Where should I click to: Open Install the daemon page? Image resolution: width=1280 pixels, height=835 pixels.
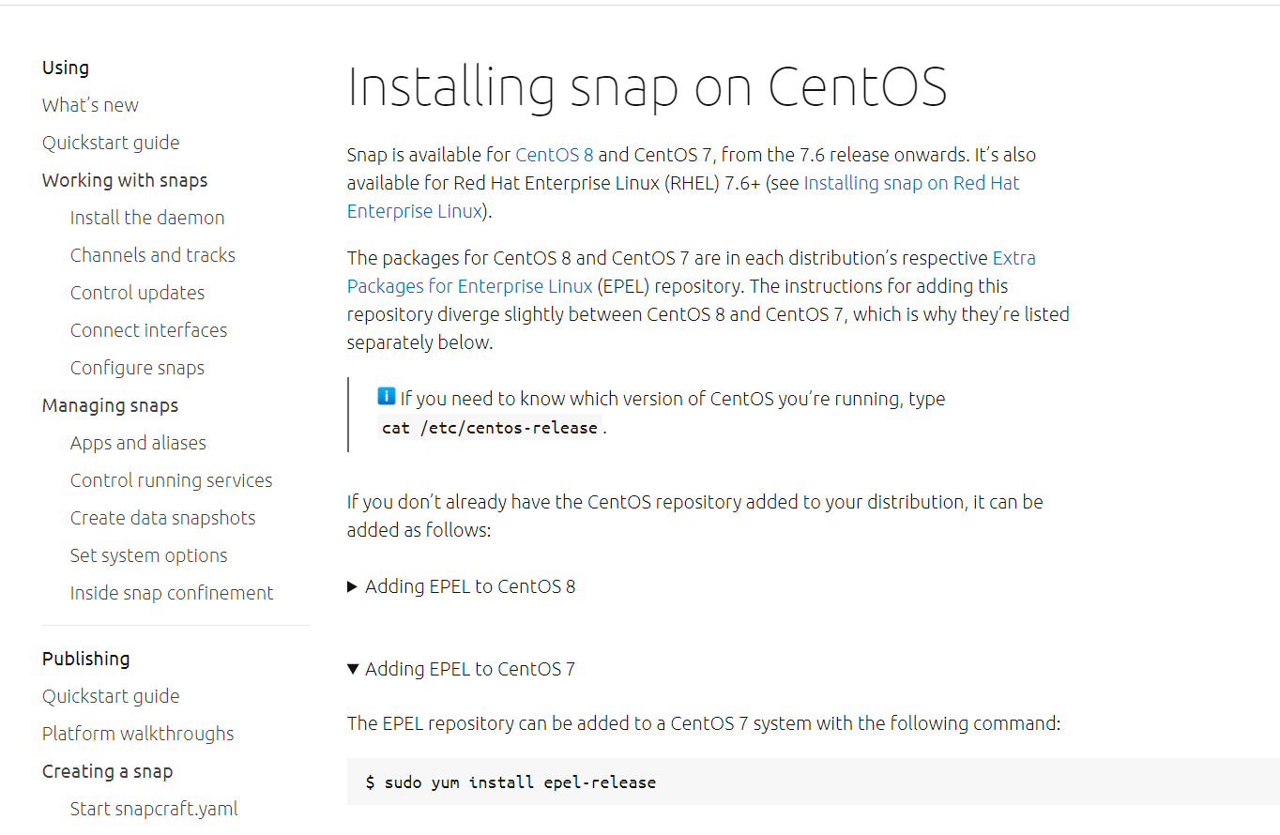click(147, 217)
